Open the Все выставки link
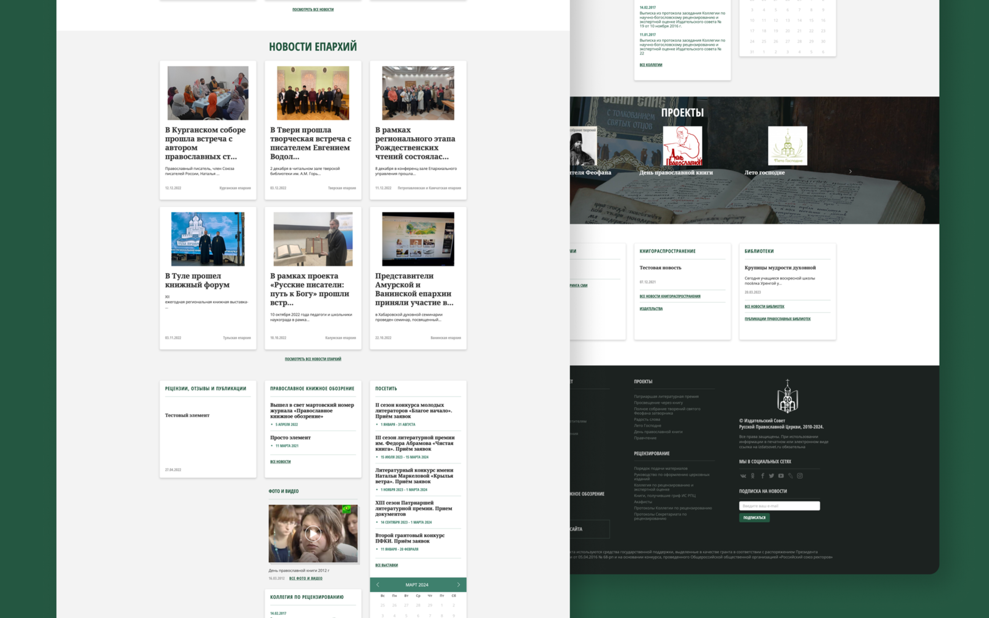The height and width of the screenshot is (618, 989). click(386, 565)
